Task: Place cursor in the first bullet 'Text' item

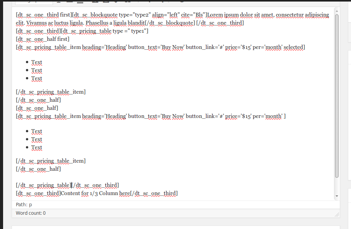Action: (36, 62)
